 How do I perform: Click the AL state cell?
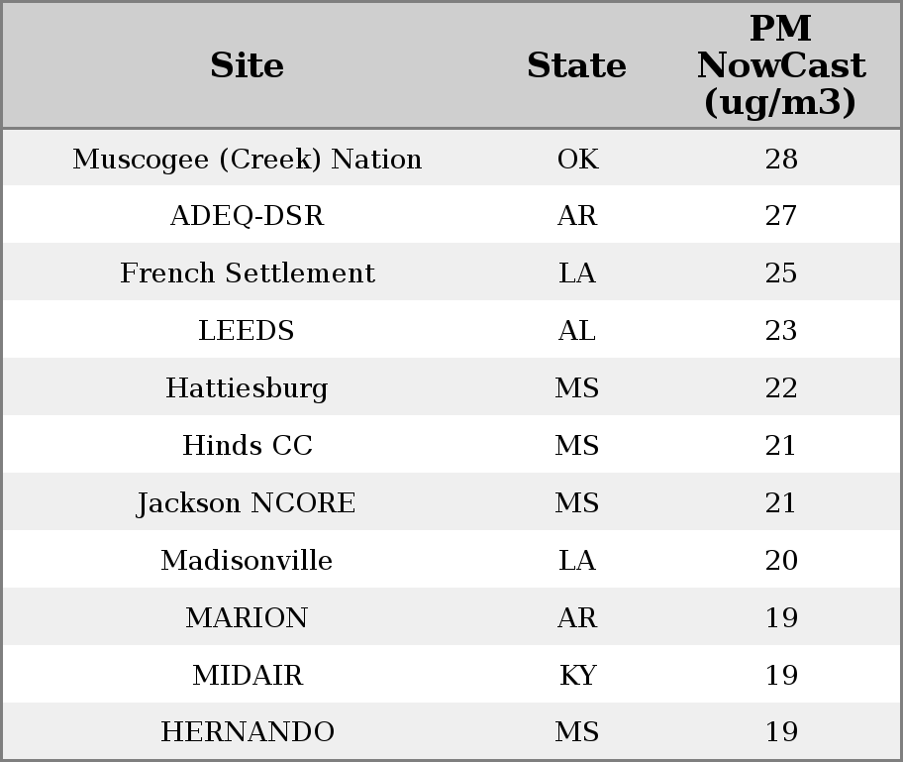click(x=577, y=330)
